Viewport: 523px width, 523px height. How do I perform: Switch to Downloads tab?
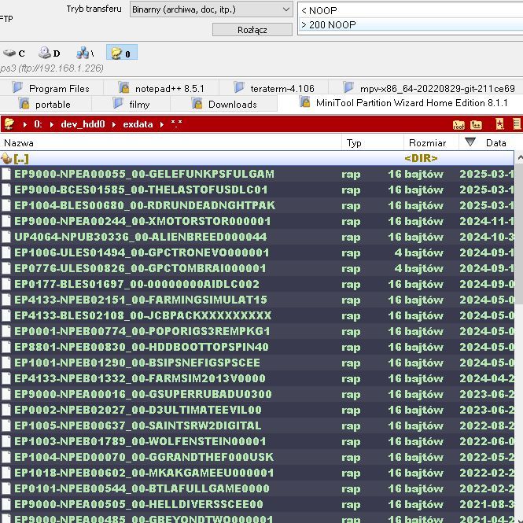pos(224,104)
